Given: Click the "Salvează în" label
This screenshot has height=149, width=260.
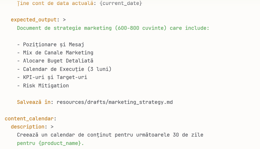Looking at the screenshot, I should [34, 102].
